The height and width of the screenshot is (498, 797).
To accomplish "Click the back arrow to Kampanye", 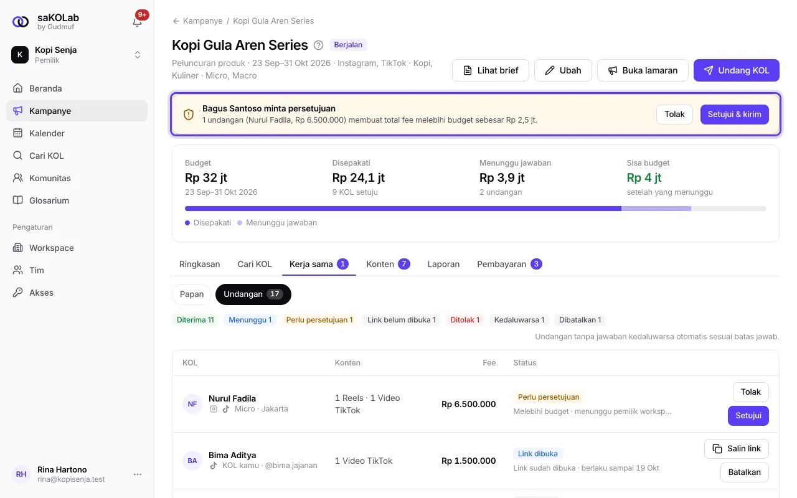I will (x=176, y=21).
